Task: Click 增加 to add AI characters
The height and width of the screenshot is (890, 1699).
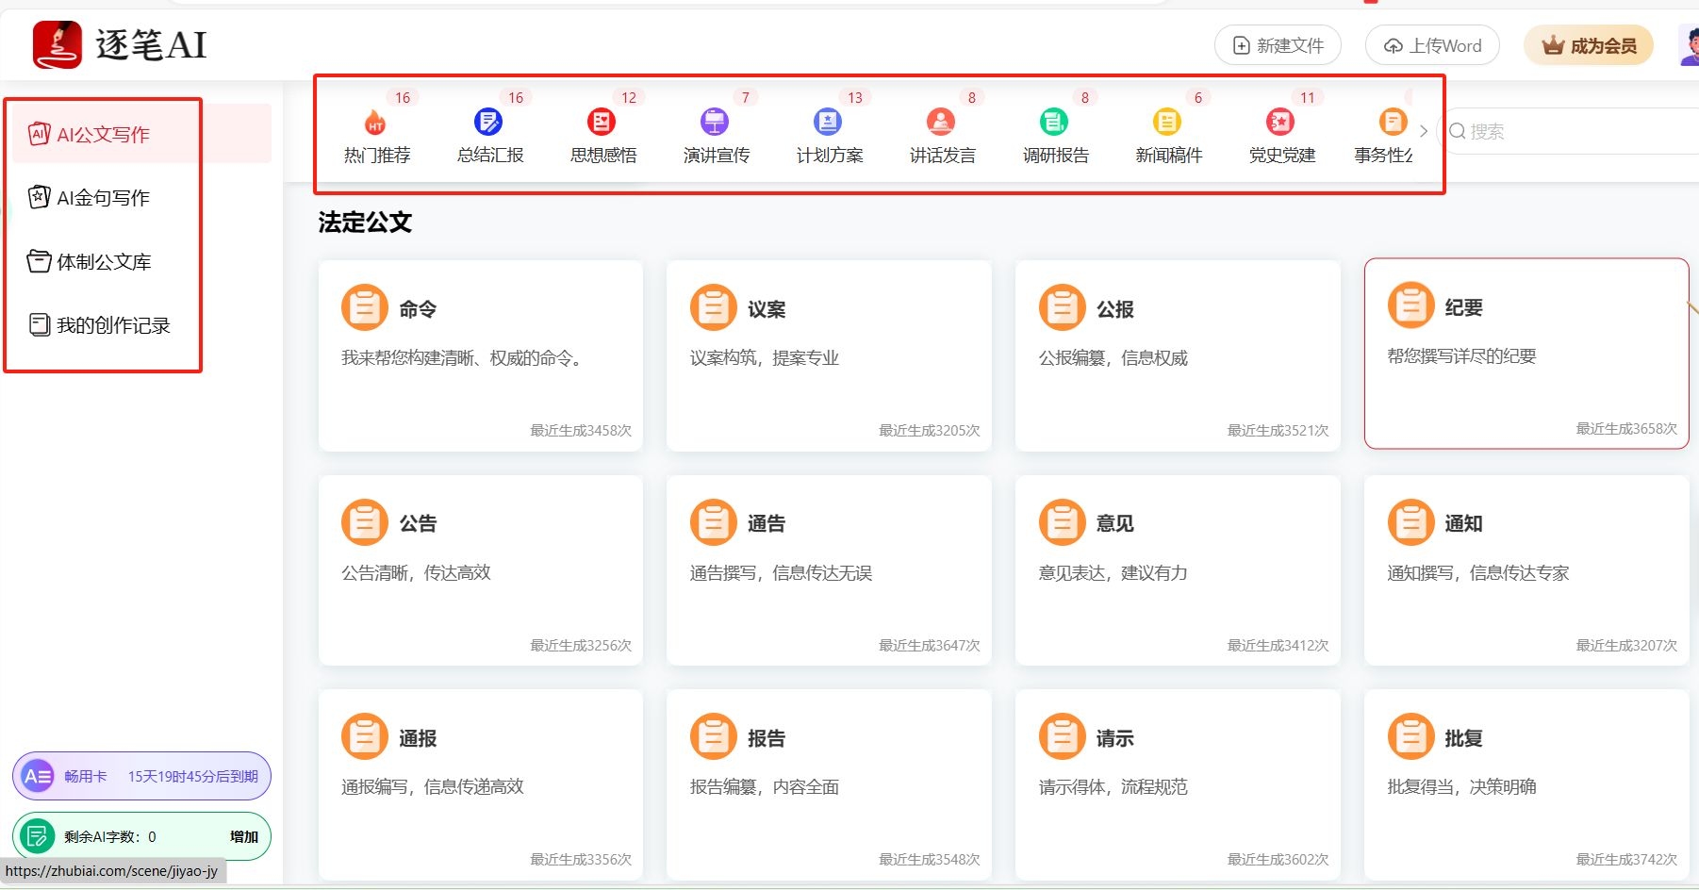Action: (243, 836)
